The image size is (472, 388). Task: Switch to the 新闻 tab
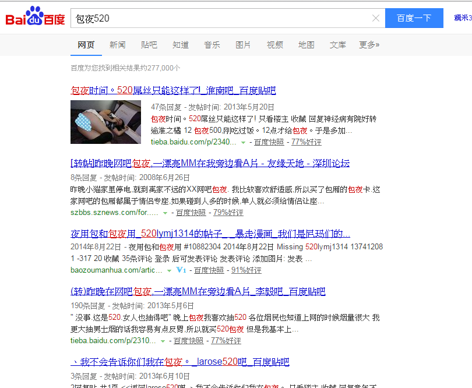(x=117, y=45)
